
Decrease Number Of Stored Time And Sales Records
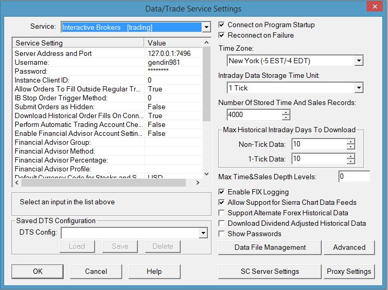pyautogui.click(x=286, y=118)
